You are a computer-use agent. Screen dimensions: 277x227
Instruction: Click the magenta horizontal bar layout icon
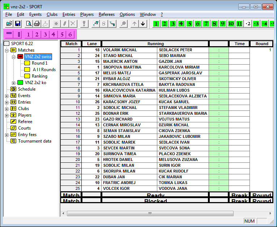click(x=9, y=35)
